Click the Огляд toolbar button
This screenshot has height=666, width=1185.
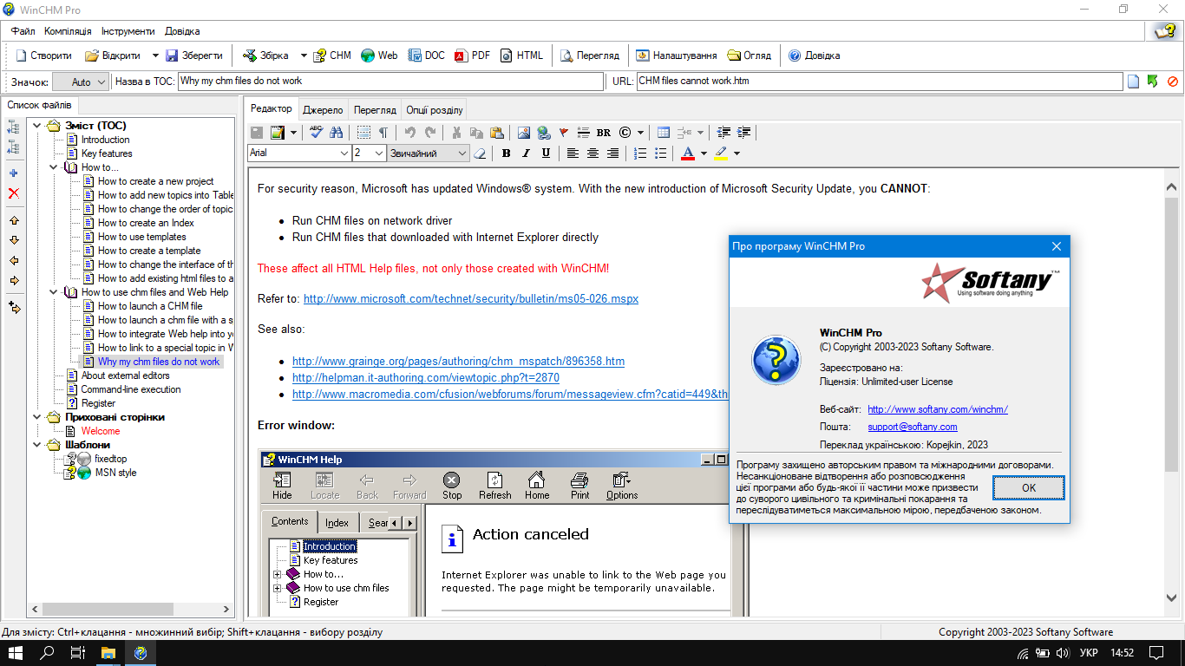click(749, 55)
